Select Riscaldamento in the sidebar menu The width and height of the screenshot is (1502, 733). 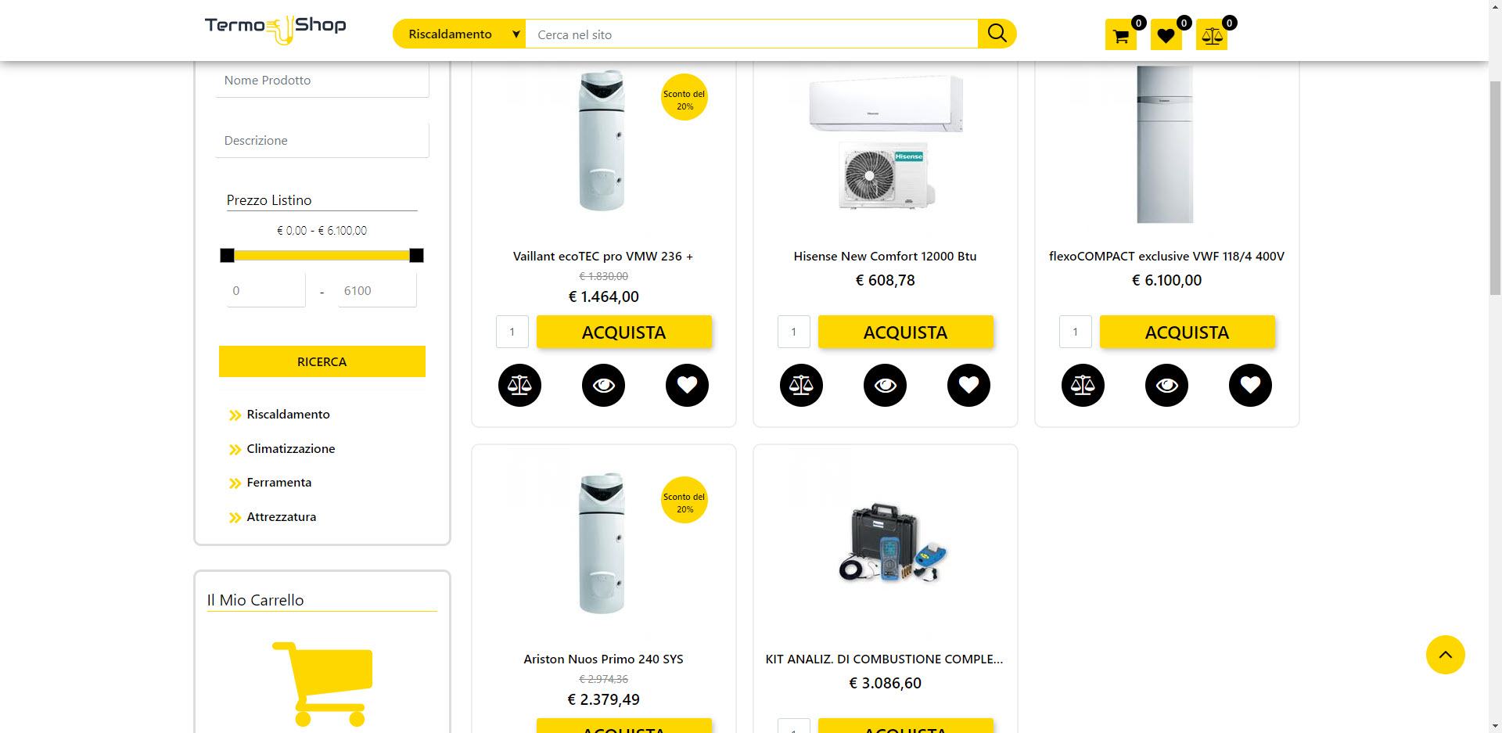point(288,415)
